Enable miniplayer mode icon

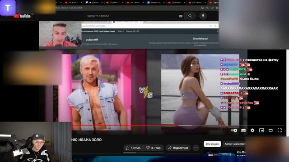(x=261, y=130)
